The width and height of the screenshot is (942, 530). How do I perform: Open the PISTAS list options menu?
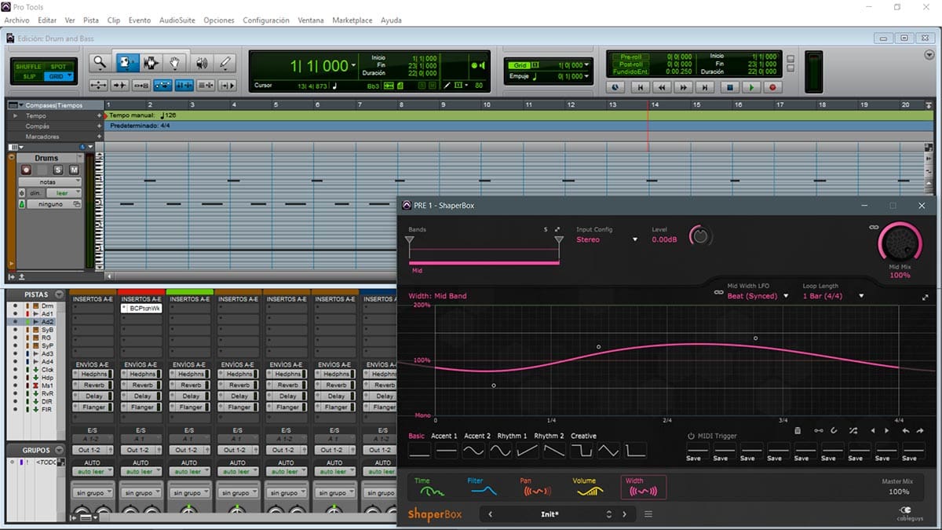click(x=59, y=294)
